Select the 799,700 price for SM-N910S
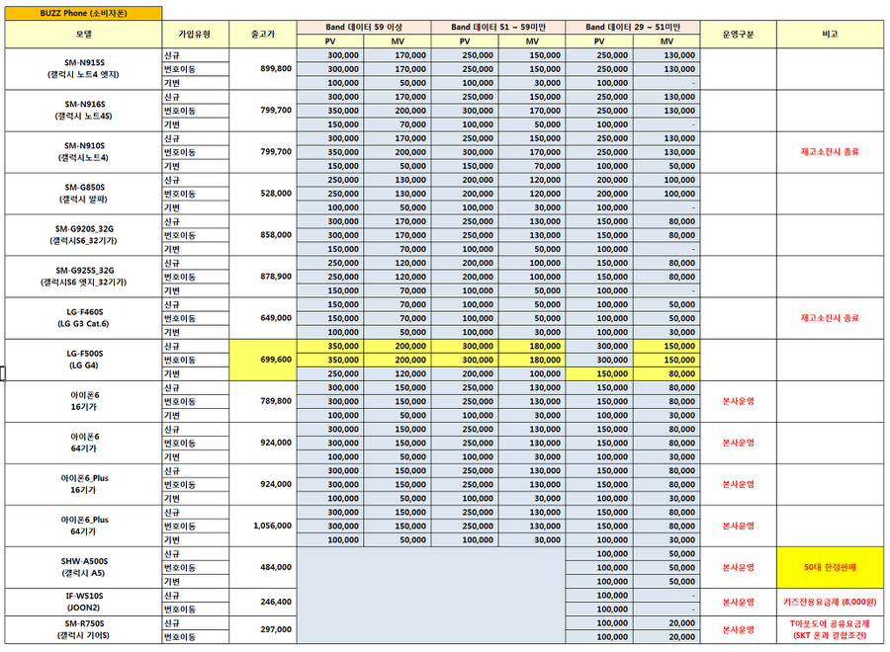Screen dimensions: 890x652 (263, 152)
